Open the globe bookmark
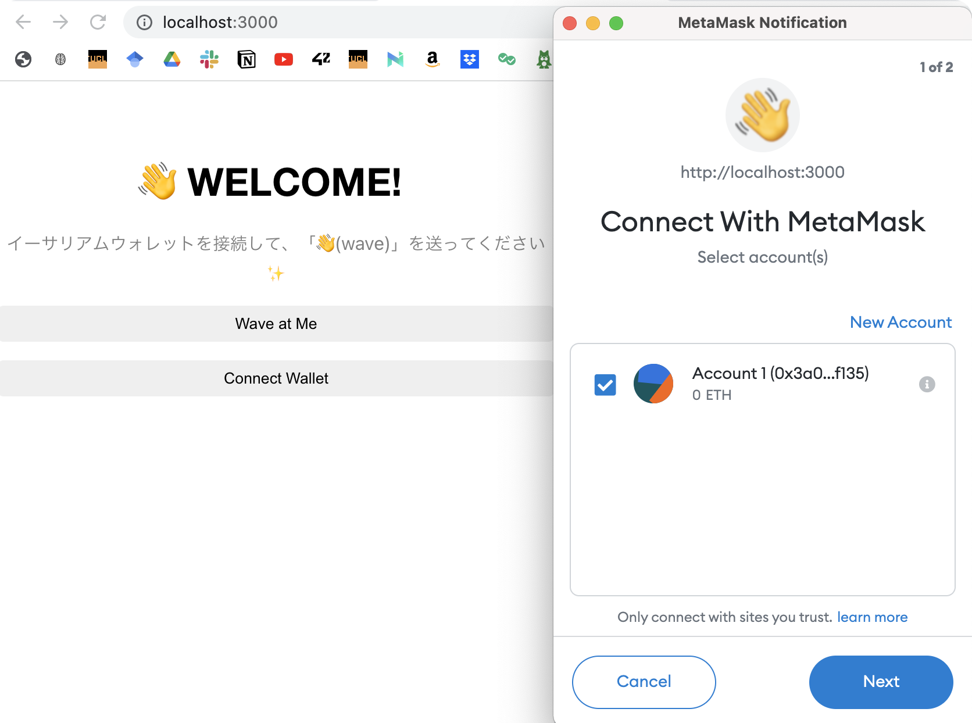Image resolution: width=972 pixels, height=723 pixels. tap(23, 59)
